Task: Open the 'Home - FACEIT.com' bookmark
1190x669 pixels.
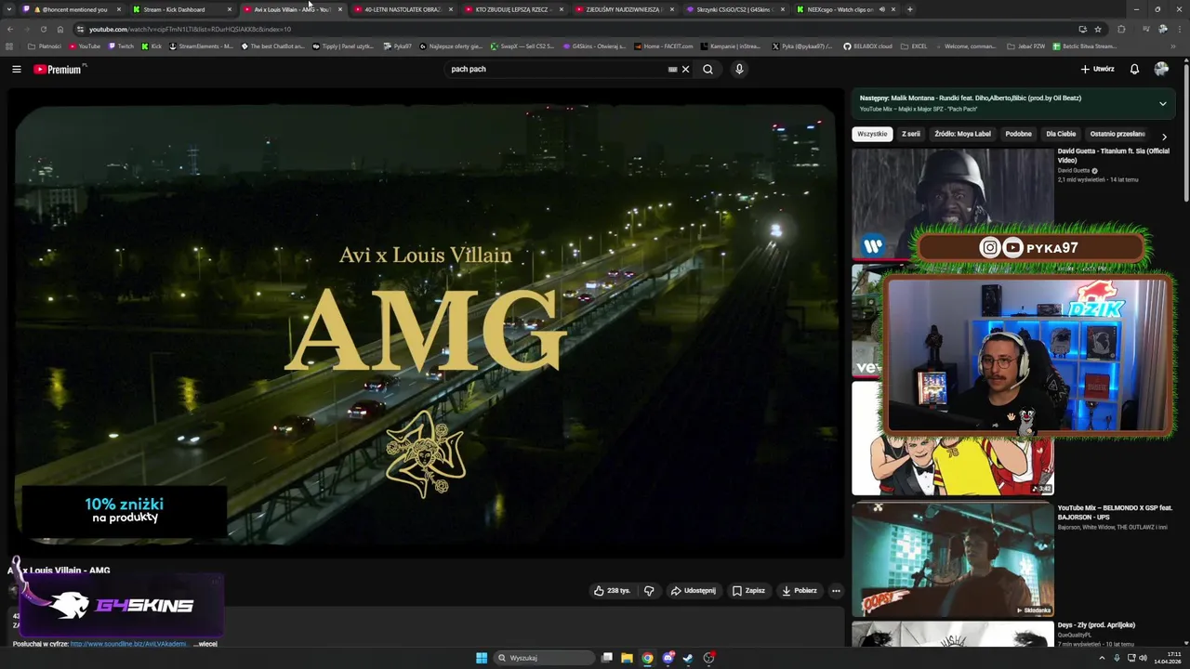Action: 664,46
